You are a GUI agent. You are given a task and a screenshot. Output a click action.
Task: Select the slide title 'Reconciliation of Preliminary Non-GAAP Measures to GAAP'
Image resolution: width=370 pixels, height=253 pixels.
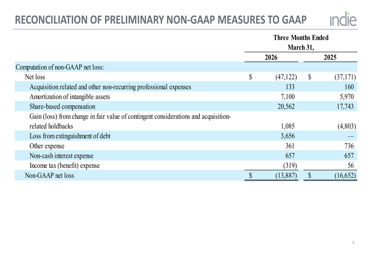click(x=161, y=20)
